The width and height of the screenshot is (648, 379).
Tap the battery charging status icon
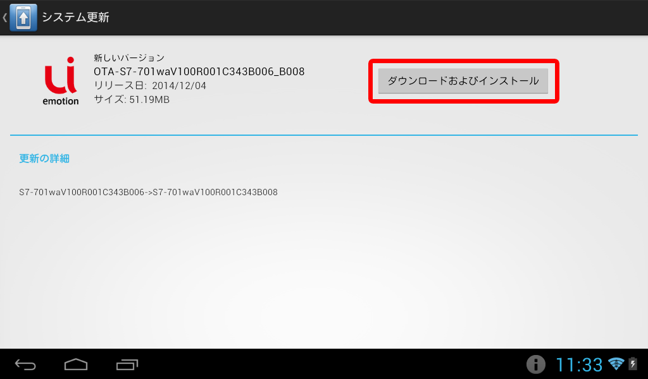[633, 363]
